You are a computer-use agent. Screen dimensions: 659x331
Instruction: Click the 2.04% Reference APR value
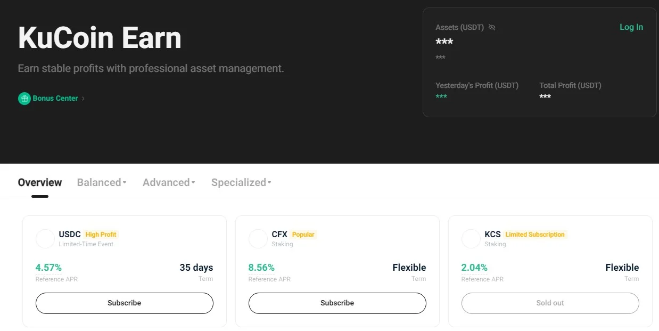coord(474,268)
